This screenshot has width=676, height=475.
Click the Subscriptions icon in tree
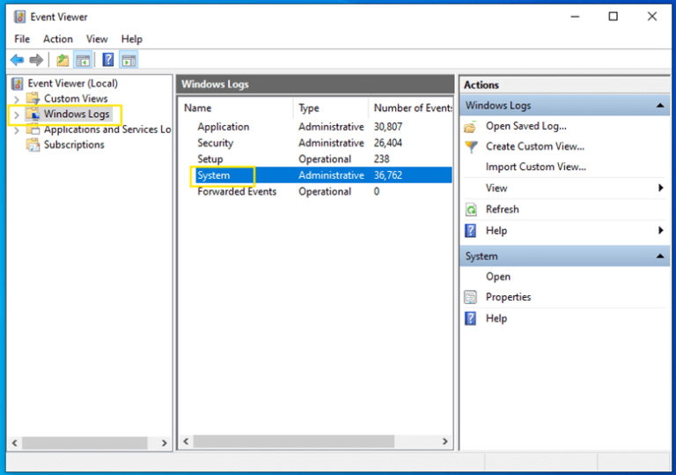(33, 145)
